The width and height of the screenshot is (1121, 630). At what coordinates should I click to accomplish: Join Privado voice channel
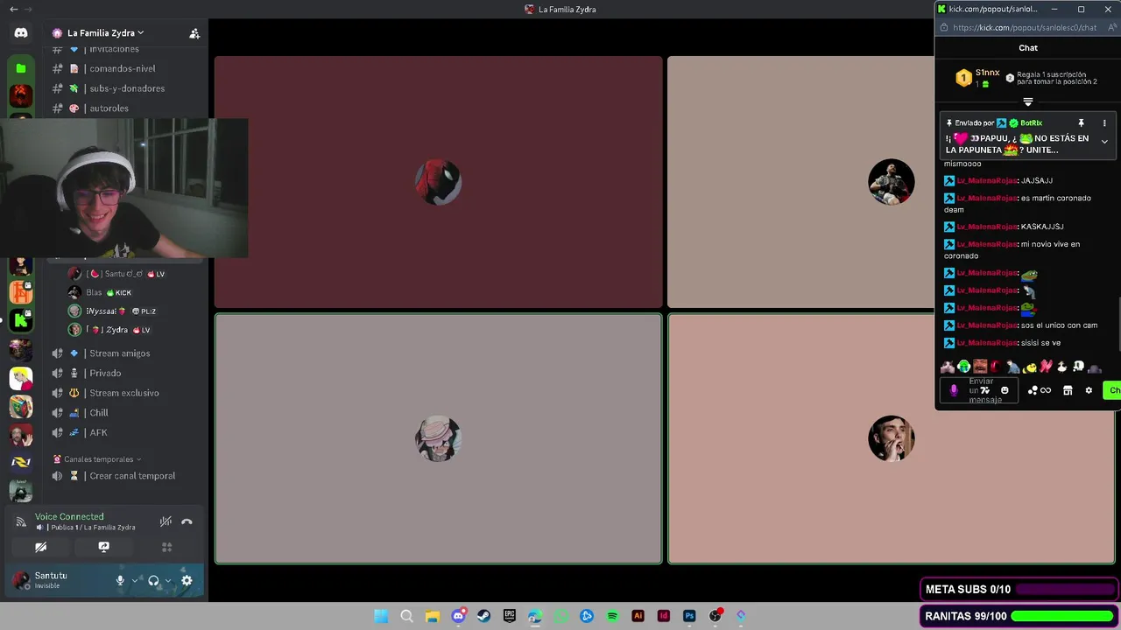105,374
